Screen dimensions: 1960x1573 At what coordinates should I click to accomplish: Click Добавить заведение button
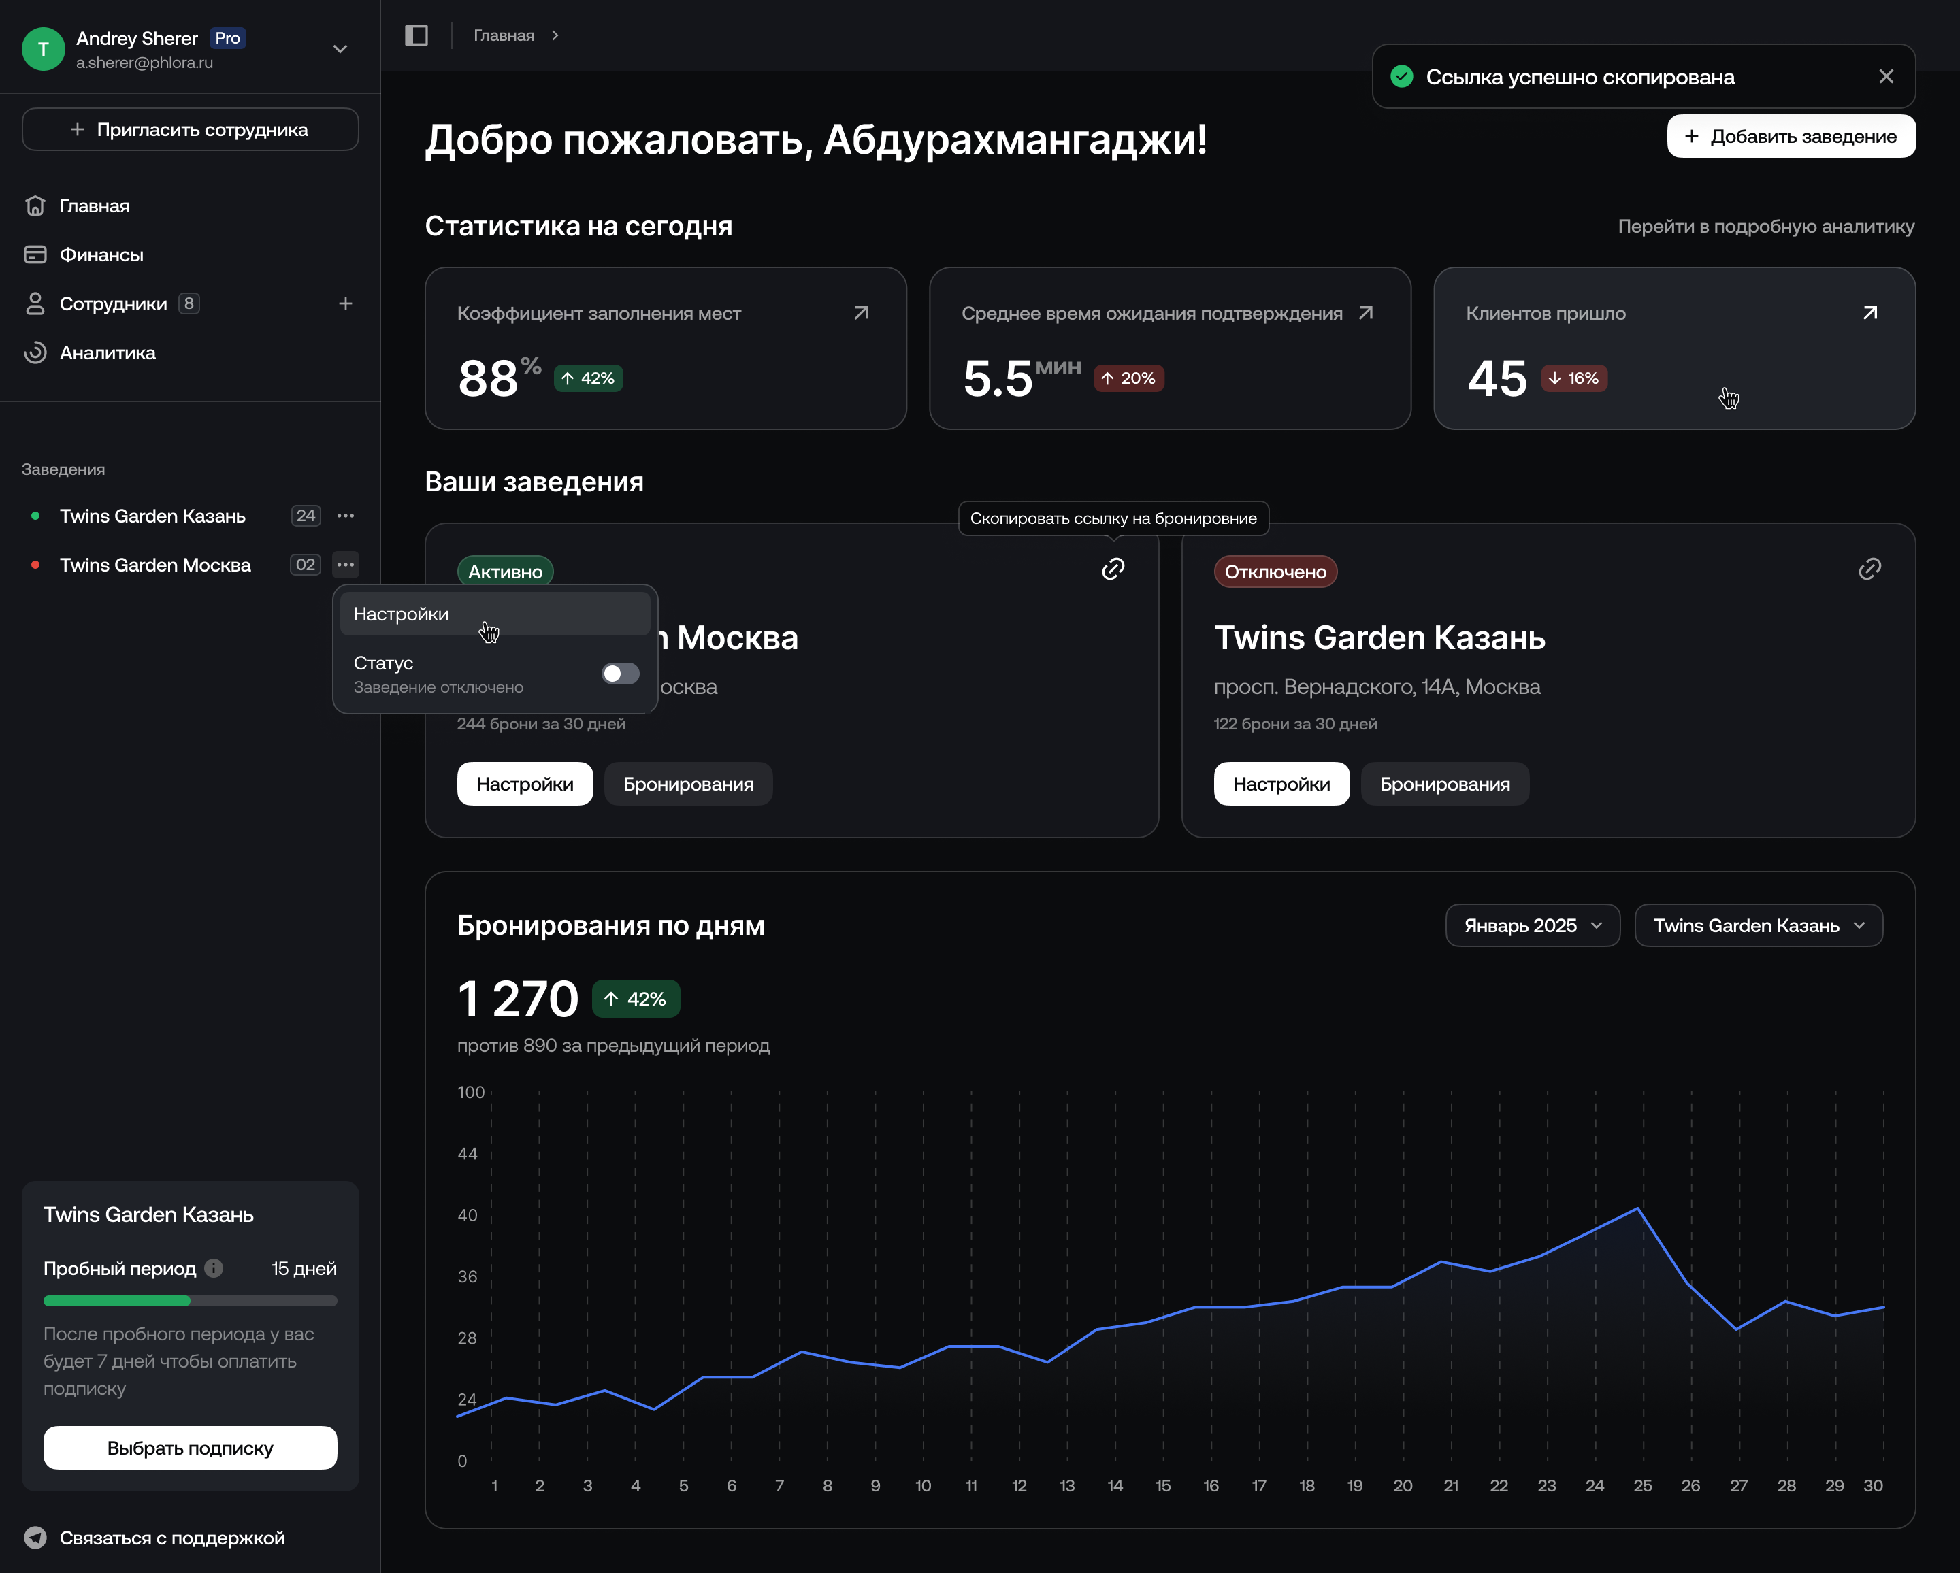click(x=1790, y=136)
